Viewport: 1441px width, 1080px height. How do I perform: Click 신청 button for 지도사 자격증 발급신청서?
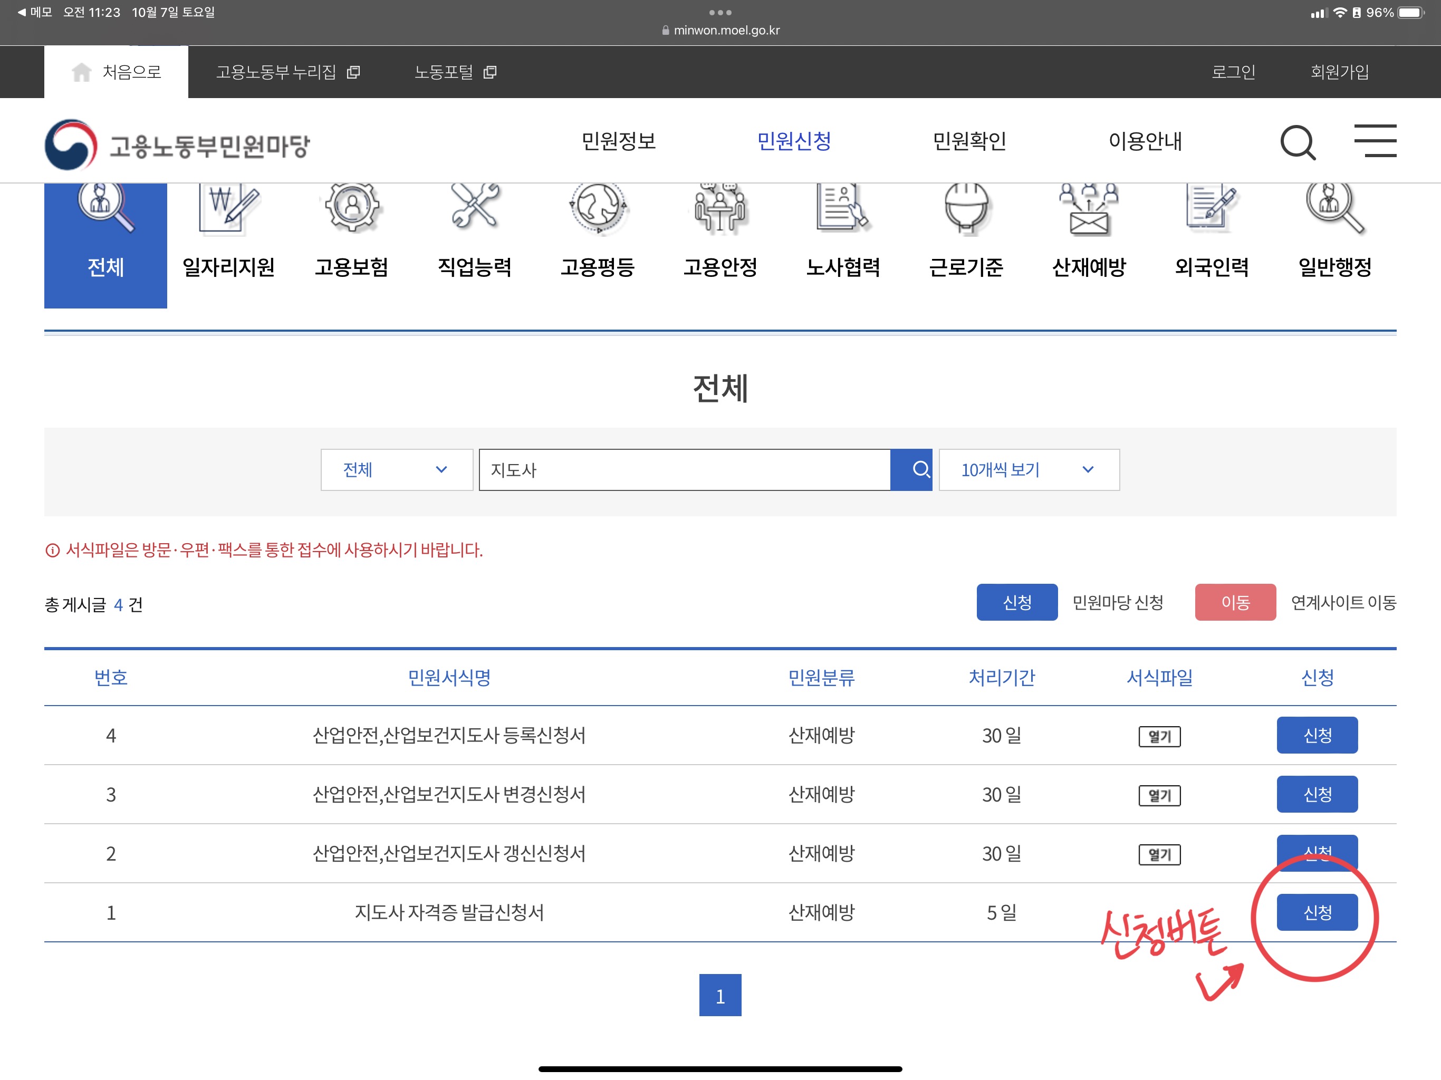(x=1317, y=912)
